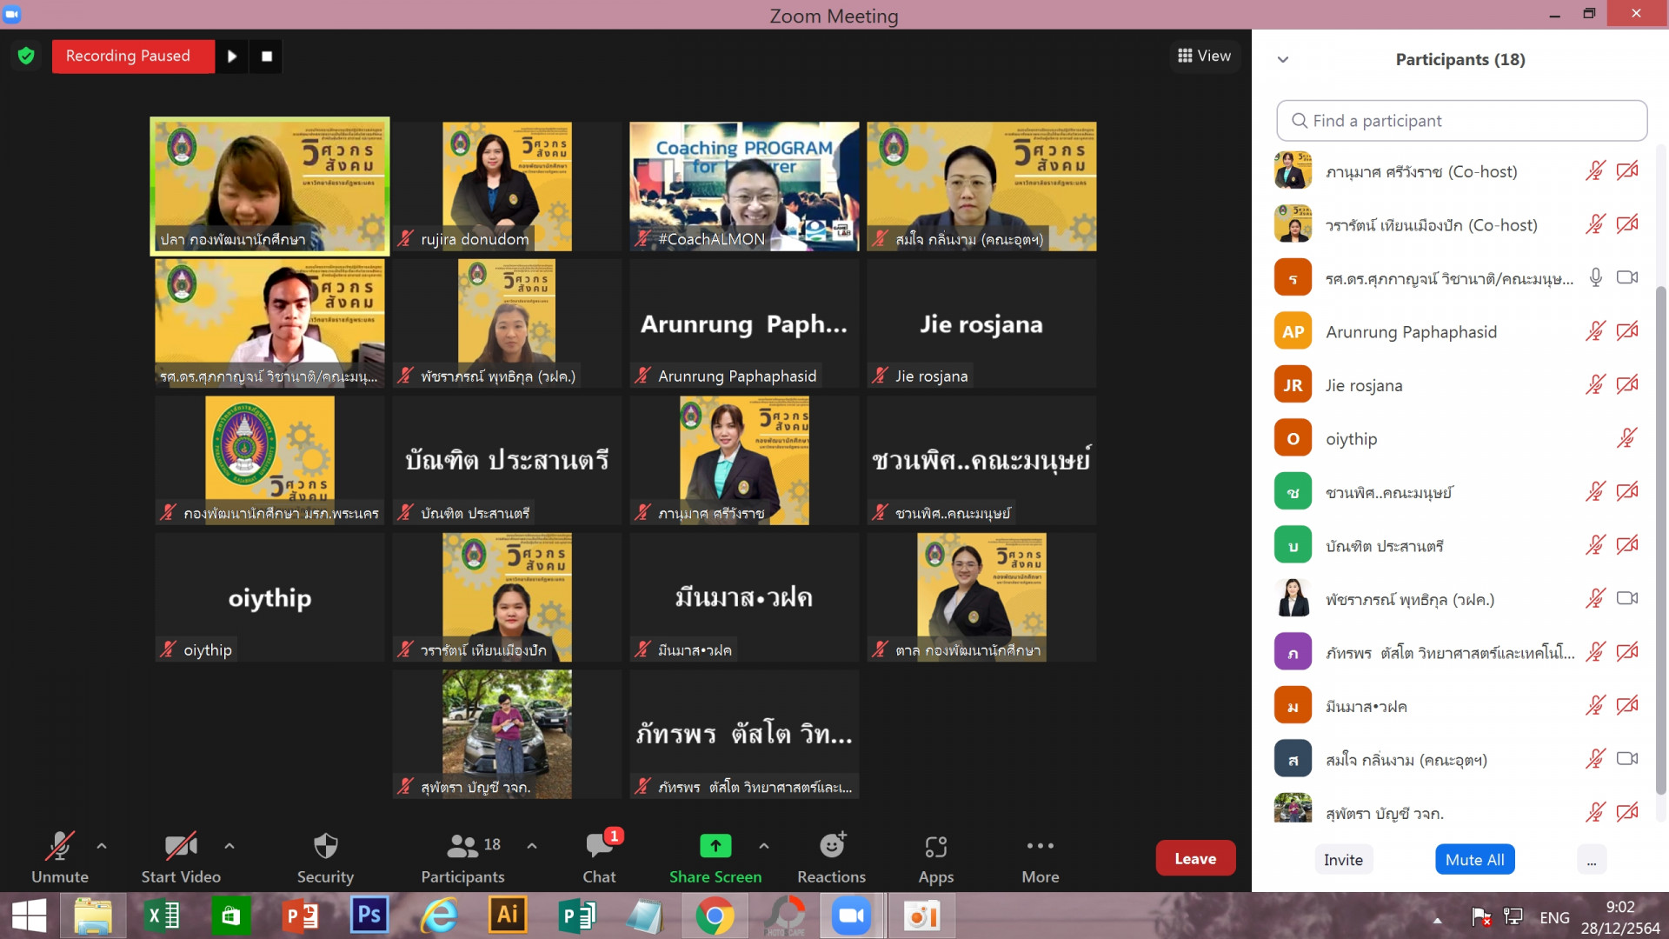Open Google Chrome from the taskbar
This screenshot has width=1669, height=939.
(715, 916)
